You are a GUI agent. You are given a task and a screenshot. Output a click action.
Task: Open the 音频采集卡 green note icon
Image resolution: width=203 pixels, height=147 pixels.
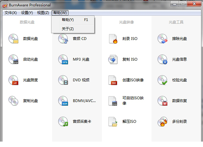pyautogui.click(x=63, y=122)
